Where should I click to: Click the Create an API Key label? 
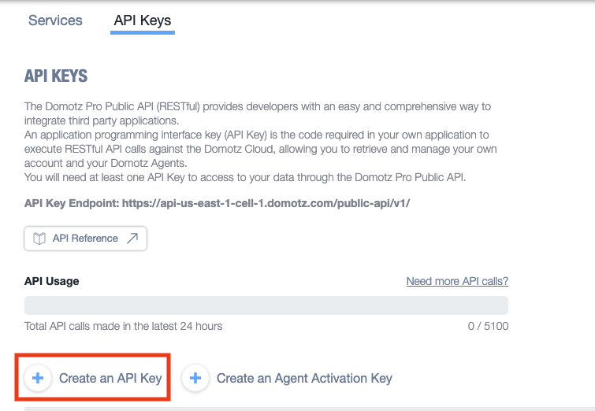point(110,378)
